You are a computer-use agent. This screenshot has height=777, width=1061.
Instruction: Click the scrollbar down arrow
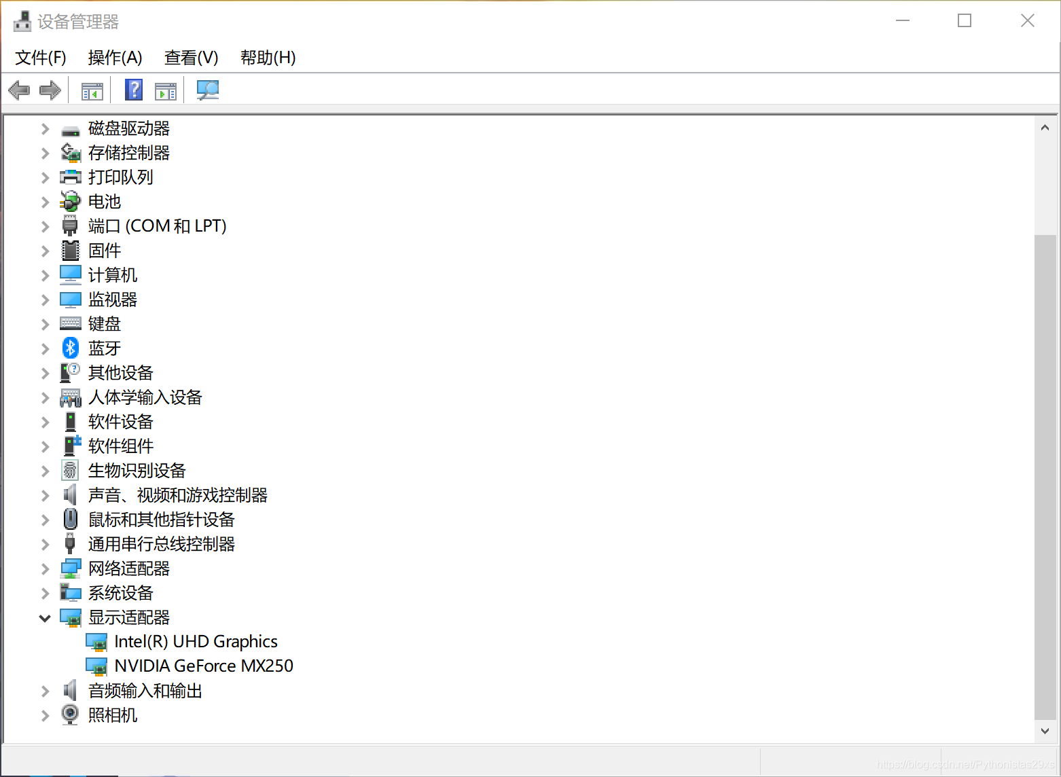point(1045,731)
